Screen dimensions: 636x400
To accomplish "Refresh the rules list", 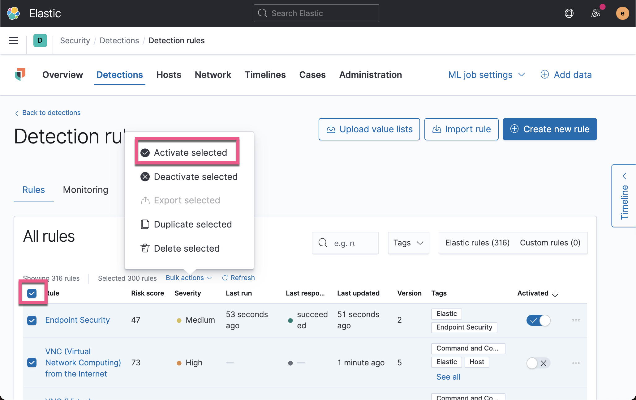I will click(x=238, y=278).
